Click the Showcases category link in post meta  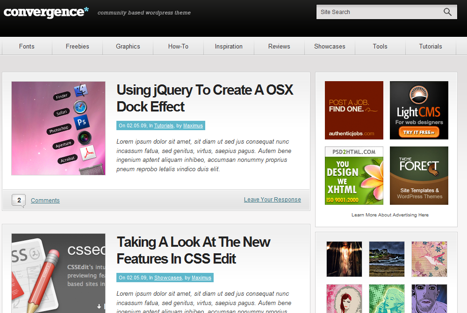click(168, 278)
